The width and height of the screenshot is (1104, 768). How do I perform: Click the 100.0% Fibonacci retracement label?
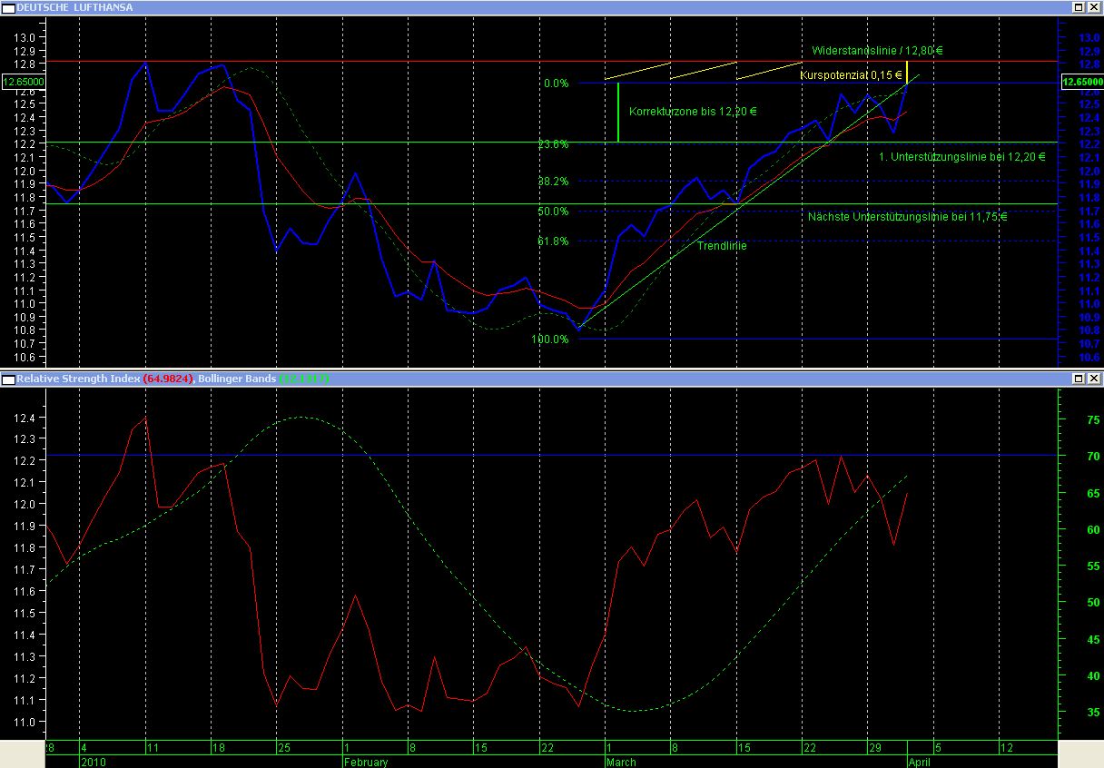550,340
